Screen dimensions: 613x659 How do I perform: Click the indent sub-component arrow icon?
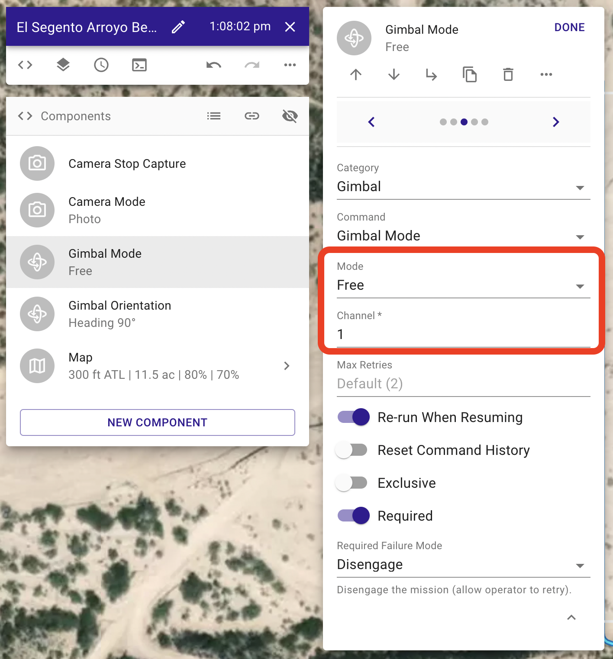coord(432,74)
